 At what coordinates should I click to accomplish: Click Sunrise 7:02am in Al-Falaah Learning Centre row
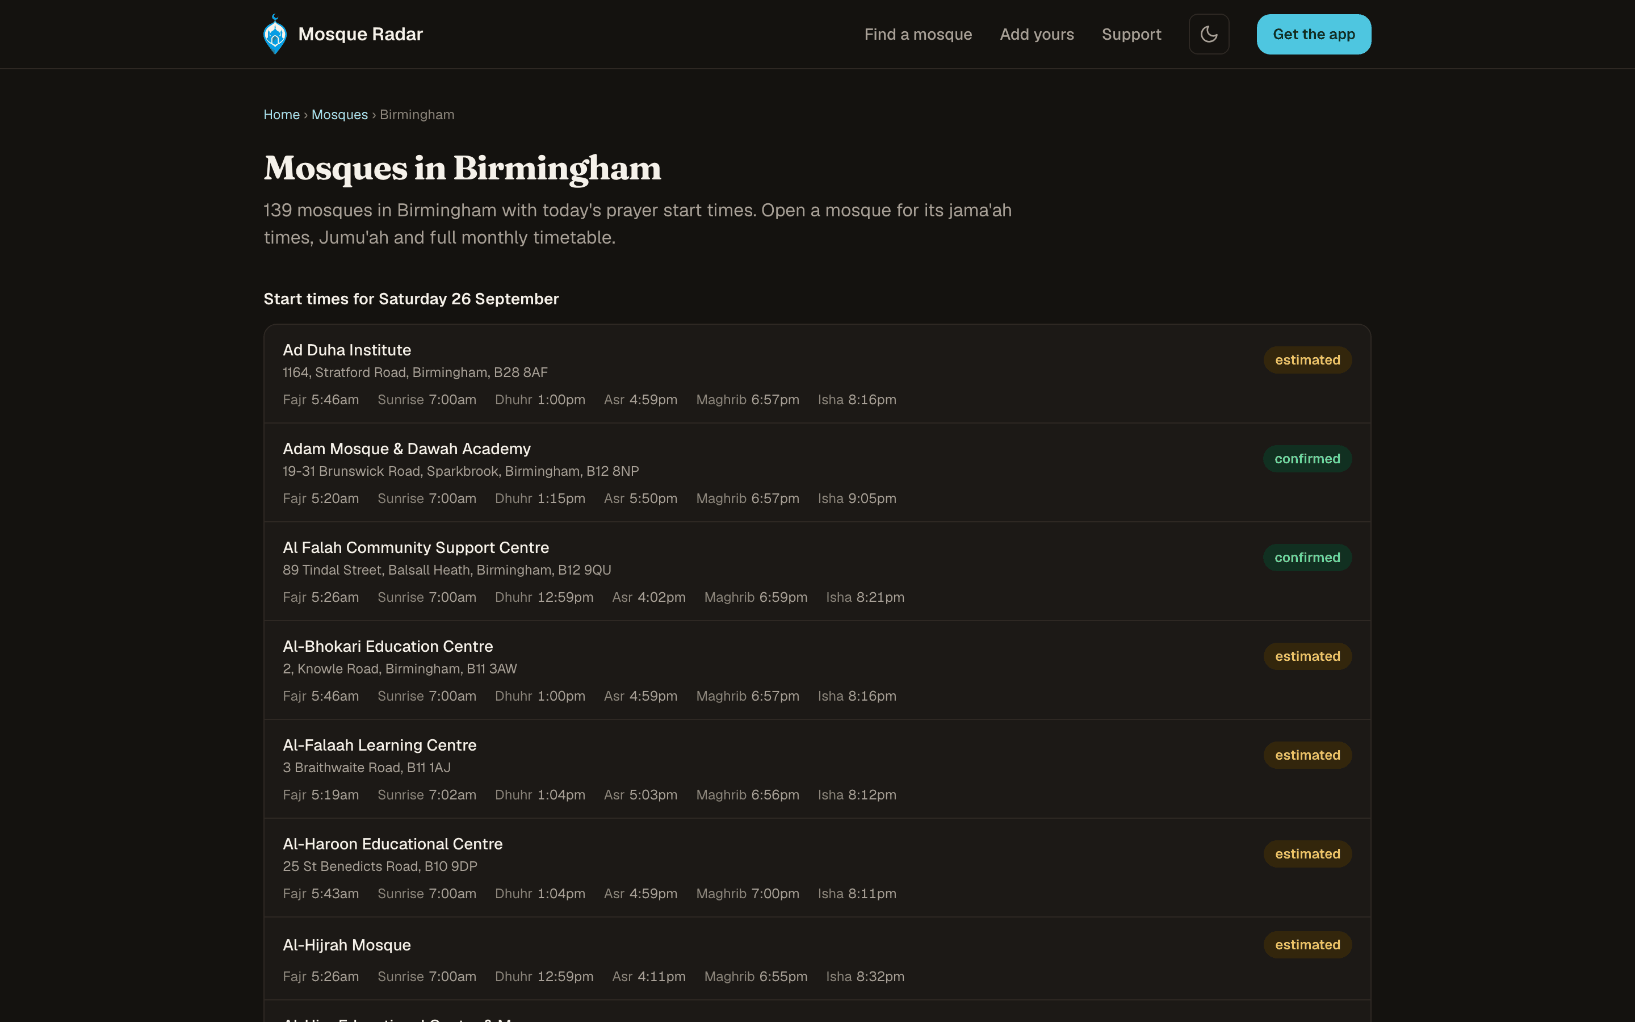point(426,795)
